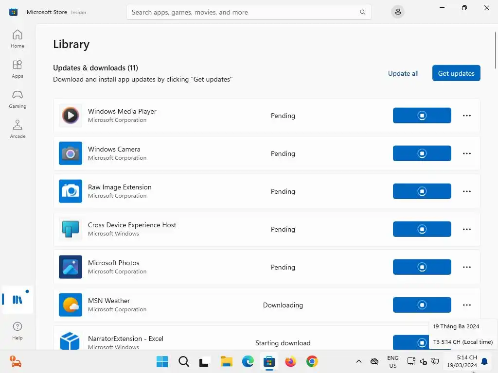Click the black-and-white app icon in the taskbar
The height and width of the screenshot is (373, 498).
(x=204, y=361)
